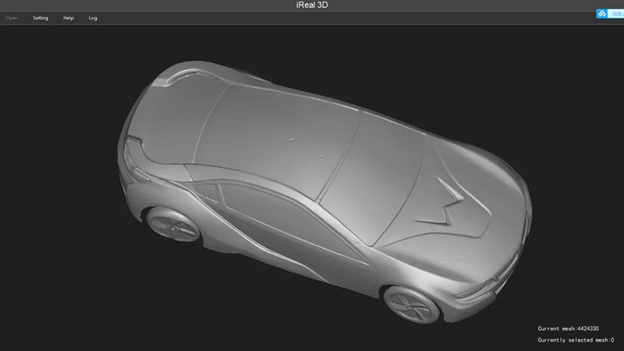Click the Help menu
The image size is (624, 351).
pos(69,18)
